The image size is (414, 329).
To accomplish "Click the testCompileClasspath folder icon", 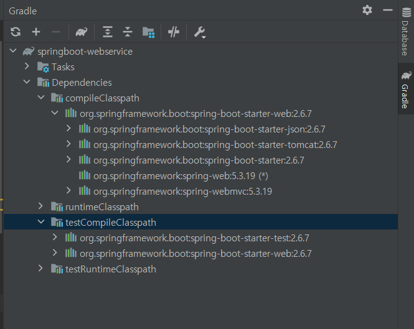I will click(x=57, y=222).
